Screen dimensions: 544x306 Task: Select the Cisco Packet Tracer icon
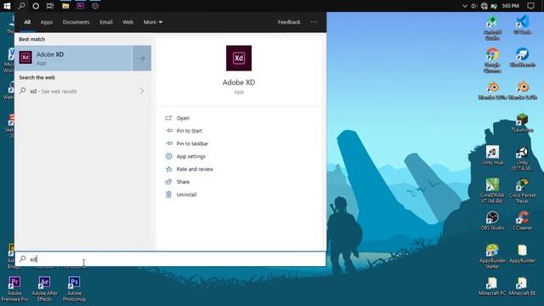522,190
